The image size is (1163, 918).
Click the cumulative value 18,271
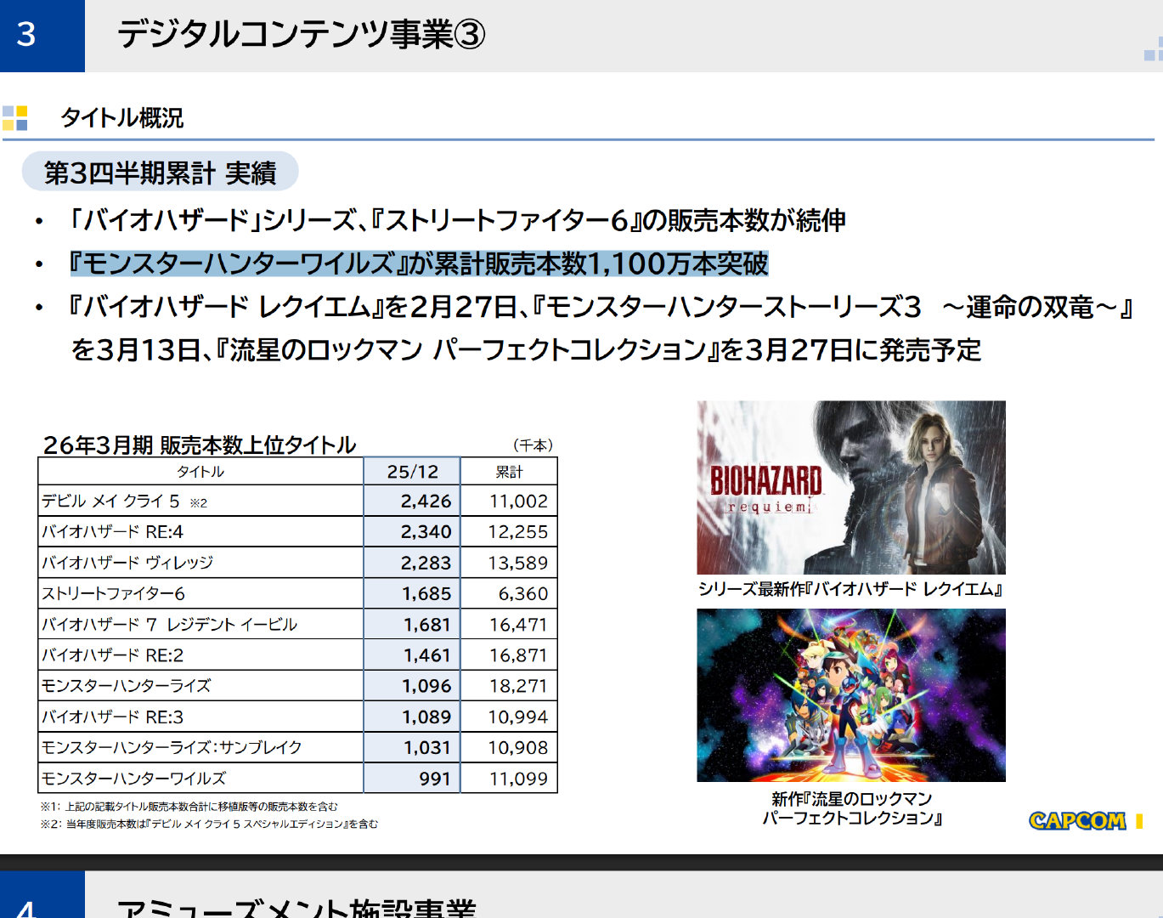518,686
